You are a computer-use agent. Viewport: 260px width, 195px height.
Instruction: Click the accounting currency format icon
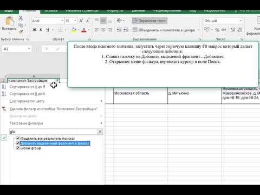coord(207,30)
